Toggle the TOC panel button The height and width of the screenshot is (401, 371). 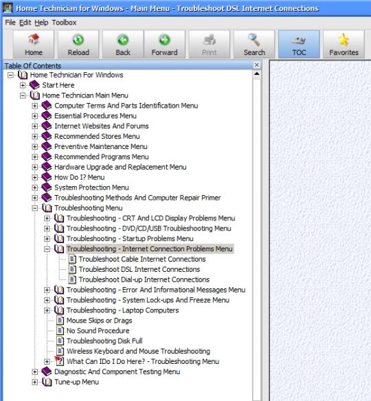click(299, 45)
